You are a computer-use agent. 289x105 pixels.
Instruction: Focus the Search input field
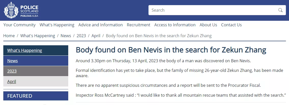[213, 10]
